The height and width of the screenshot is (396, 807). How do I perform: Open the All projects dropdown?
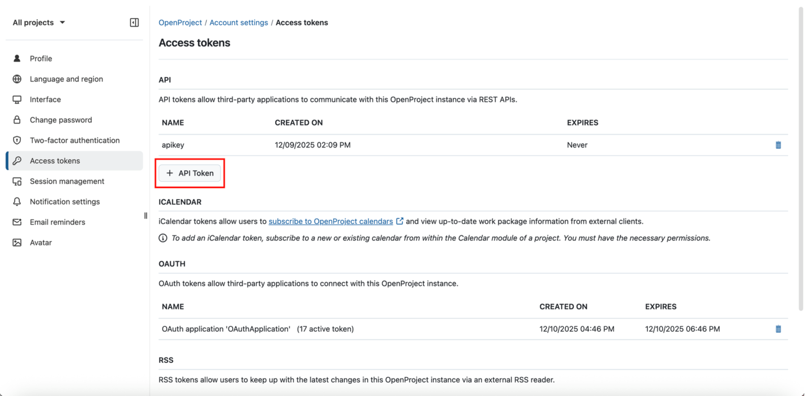39,22
